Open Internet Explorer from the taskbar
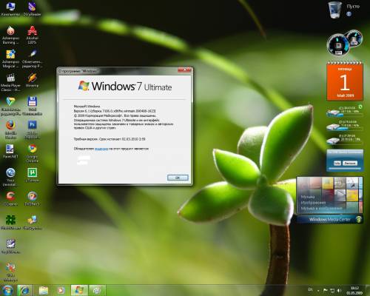The image size is (370, 296). click(x=24, y=290)
